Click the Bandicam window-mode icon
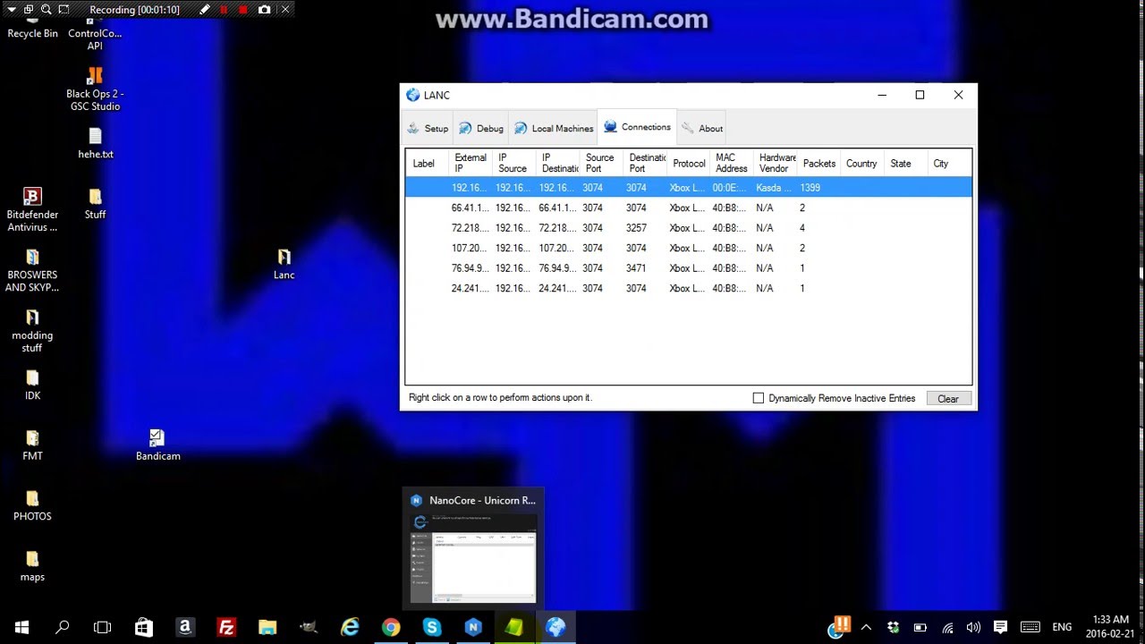The height and width of the screenshot is (644, 1145). 29,9
